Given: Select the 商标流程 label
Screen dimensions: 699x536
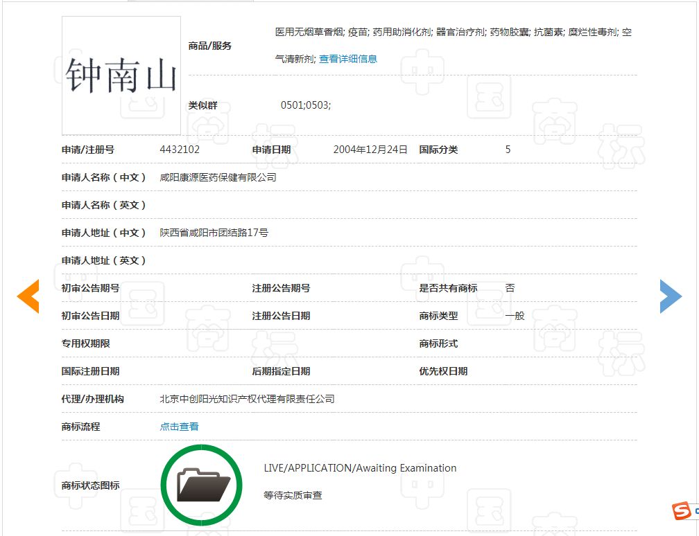Looking at the screenshot, I should point(80,427).
